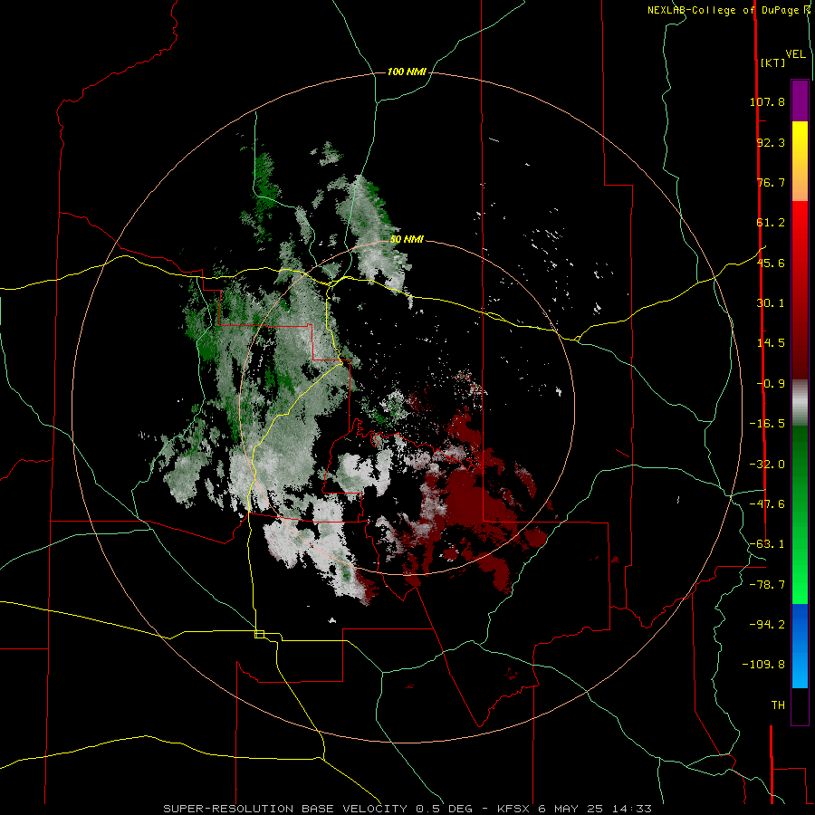Select the -47.6 velocity scale value
This screenshot has width=815, height=815.
point(767,504)
